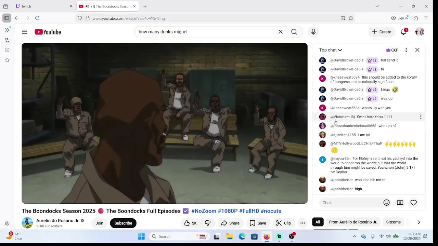Screen dimensions: 438x246
Task: Bookmark this page with star icon
Action: point(351,18)
